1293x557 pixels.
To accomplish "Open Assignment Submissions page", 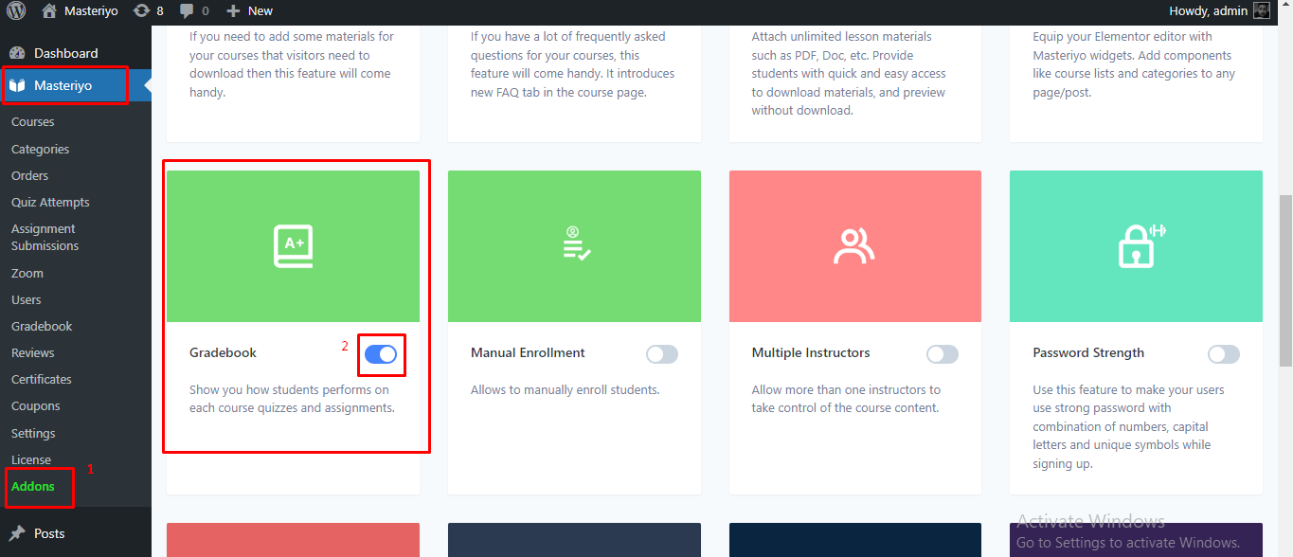I will [45, 237].
